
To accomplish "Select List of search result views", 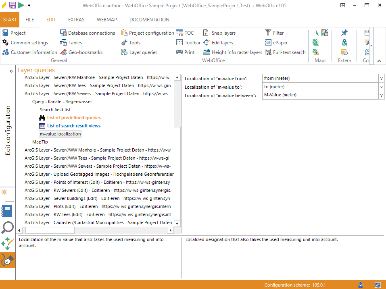I will point(74,126).
